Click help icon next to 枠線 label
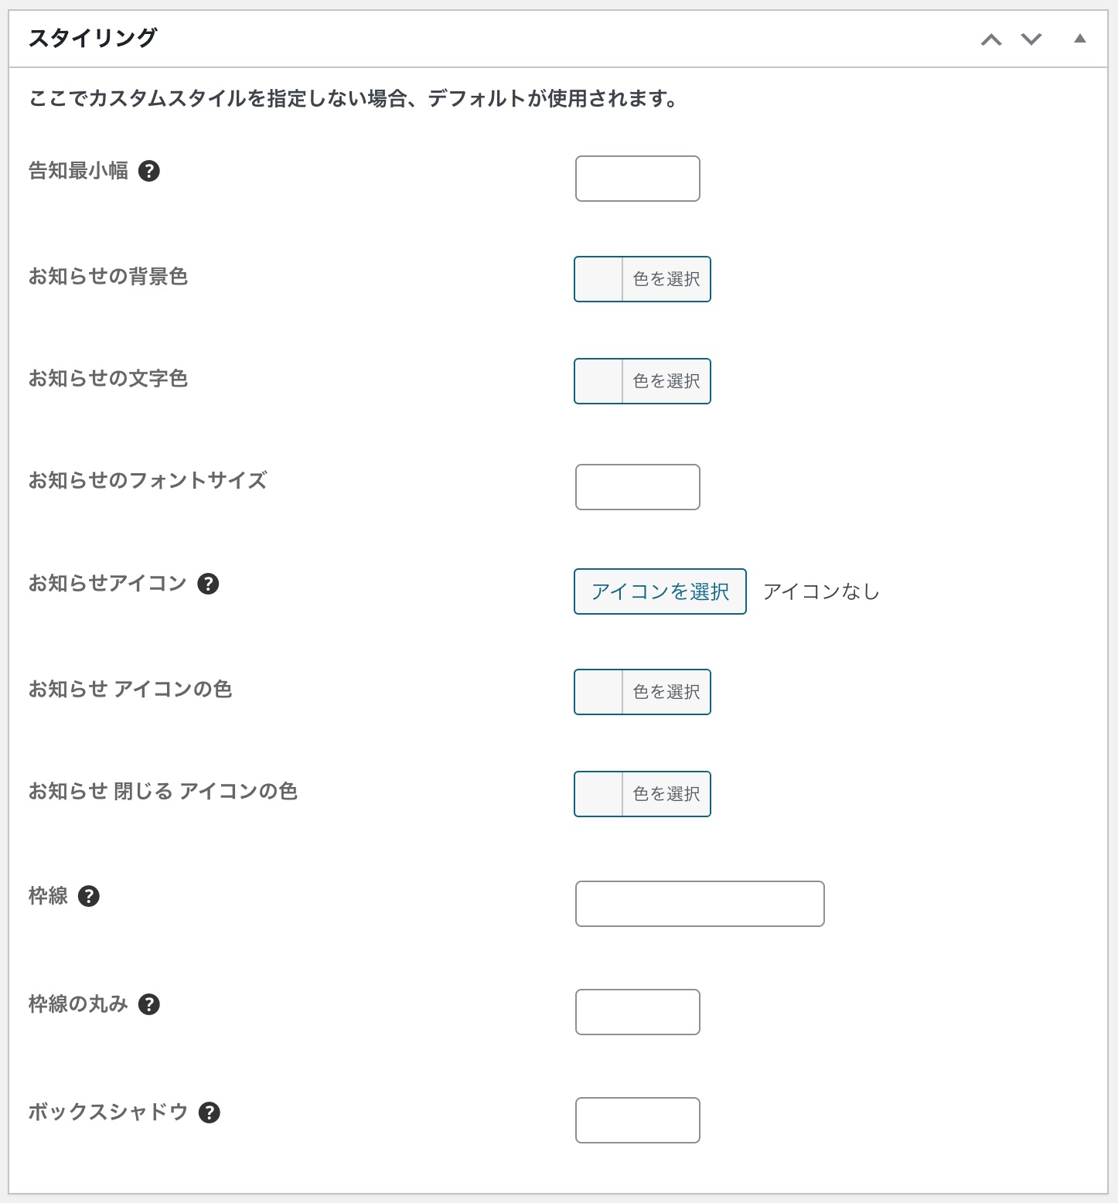 pyautogui.click(x=89, y=896)
